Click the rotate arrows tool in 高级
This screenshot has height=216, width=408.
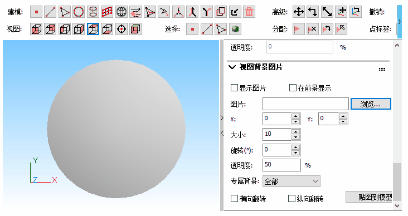coord(313,12)
